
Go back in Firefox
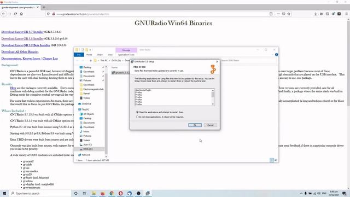pos(4,14)
